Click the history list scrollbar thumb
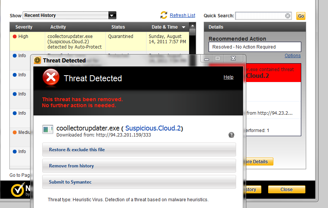The height and width of the screenshot is (208, 328). (x=192, y=32)
